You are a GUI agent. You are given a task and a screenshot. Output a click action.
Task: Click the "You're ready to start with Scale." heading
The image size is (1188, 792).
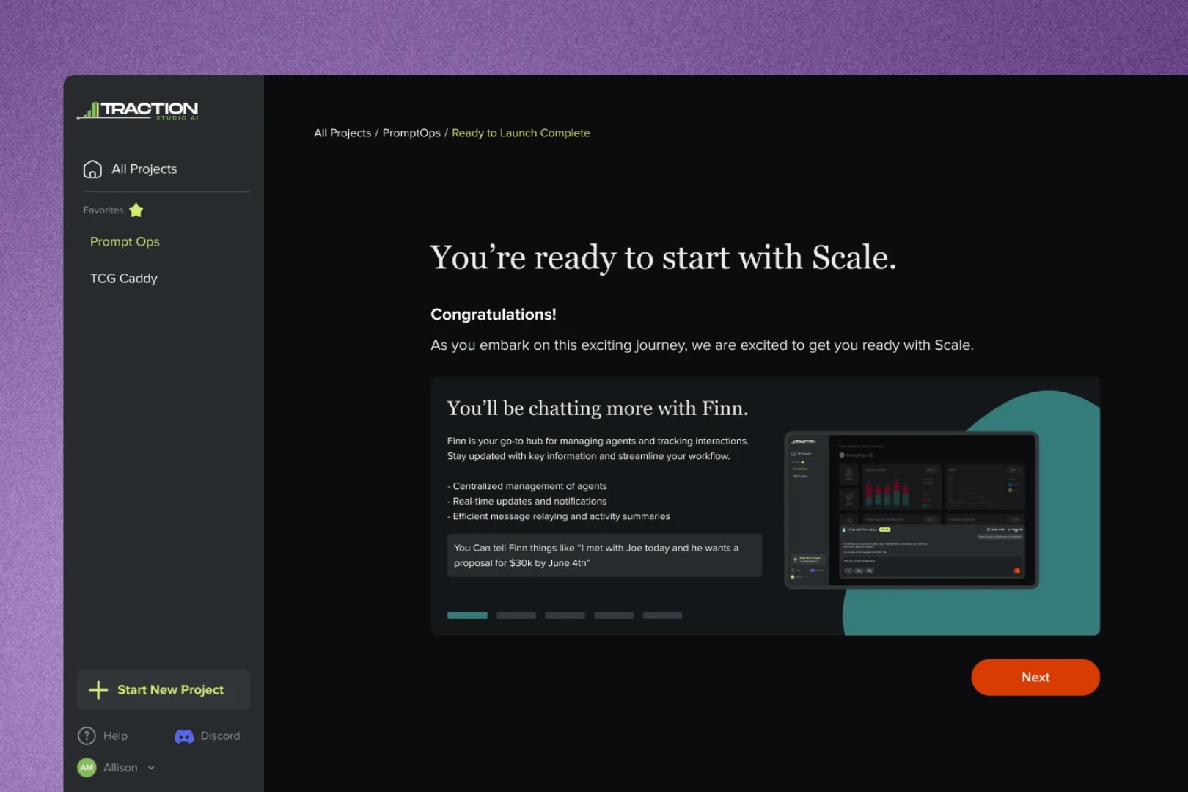pyautogui.click(x=663, y=258)
